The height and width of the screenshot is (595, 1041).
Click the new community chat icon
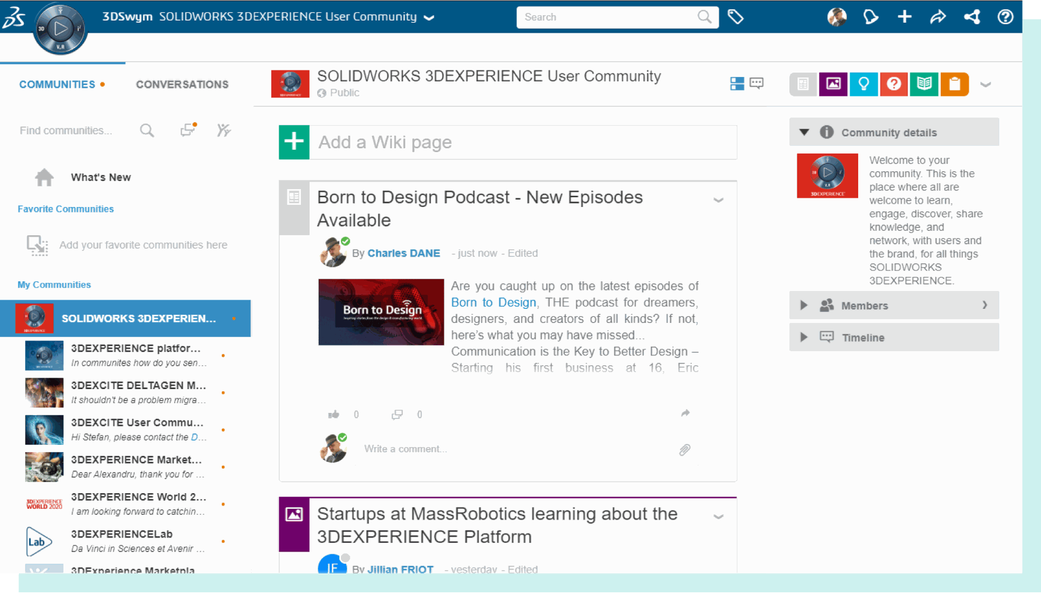pyautogui.click(x=188, y=130)
